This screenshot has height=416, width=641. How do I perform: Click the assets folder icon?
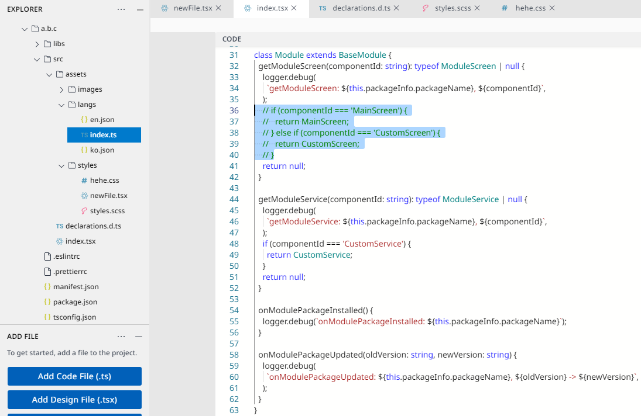(x=60, y=74)
